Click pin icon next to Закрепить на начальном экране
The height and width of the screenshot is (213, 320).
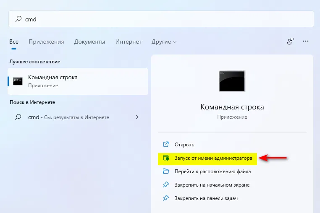(166, 184)
